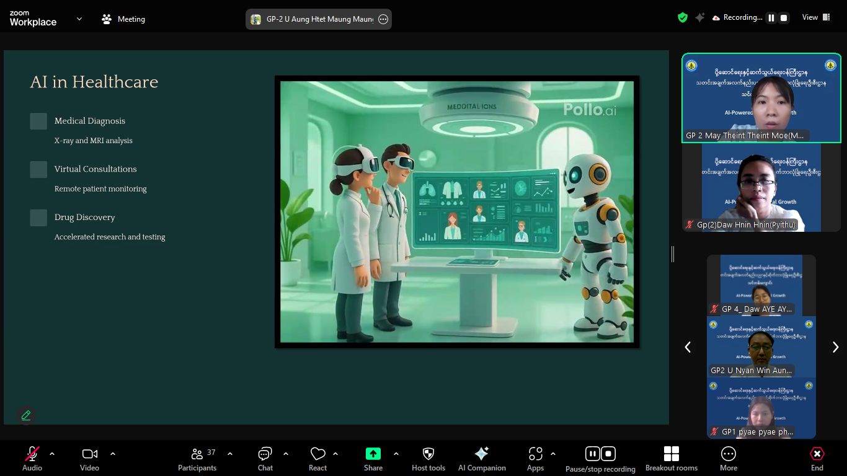Expand the Audio options arrow
The height and width of the screenshot is (476, 847).
[52, 454]
